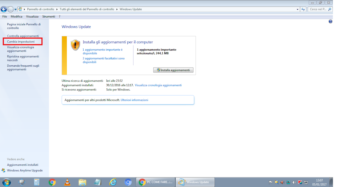This screenshot has width=358, height=187.
Task: Open Kaspersky red K tray icon
Action: 300,182
